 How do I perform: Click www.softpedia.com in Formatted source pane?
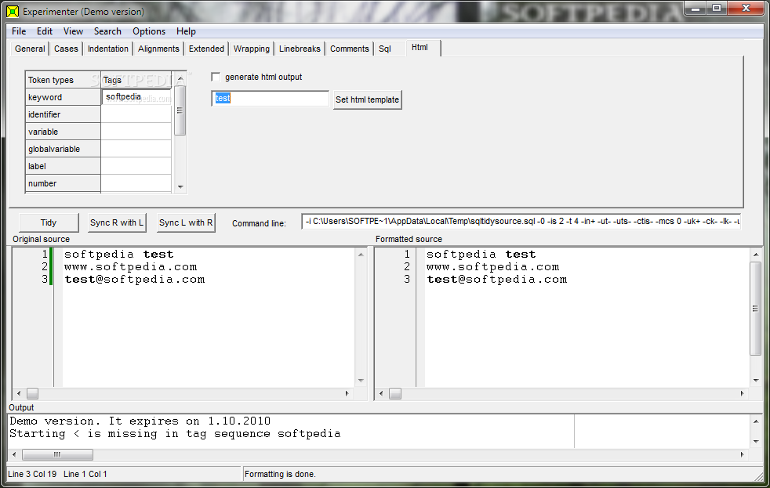pos(492,267)
